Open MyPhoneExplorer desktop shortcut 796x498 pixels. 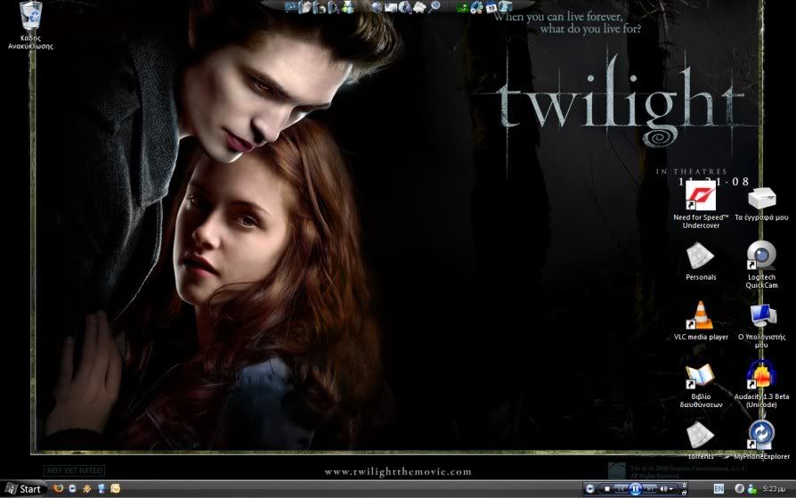tap(761, 436)
